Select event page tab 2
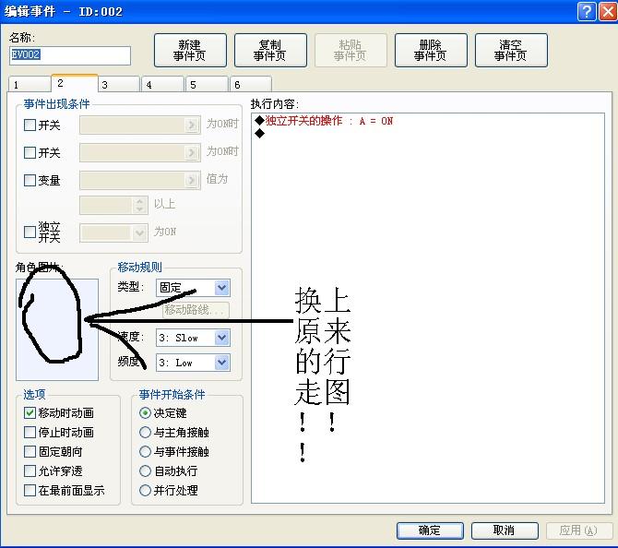Image resolution: width=618 pixels, height=548 pixels. (75, 83)
